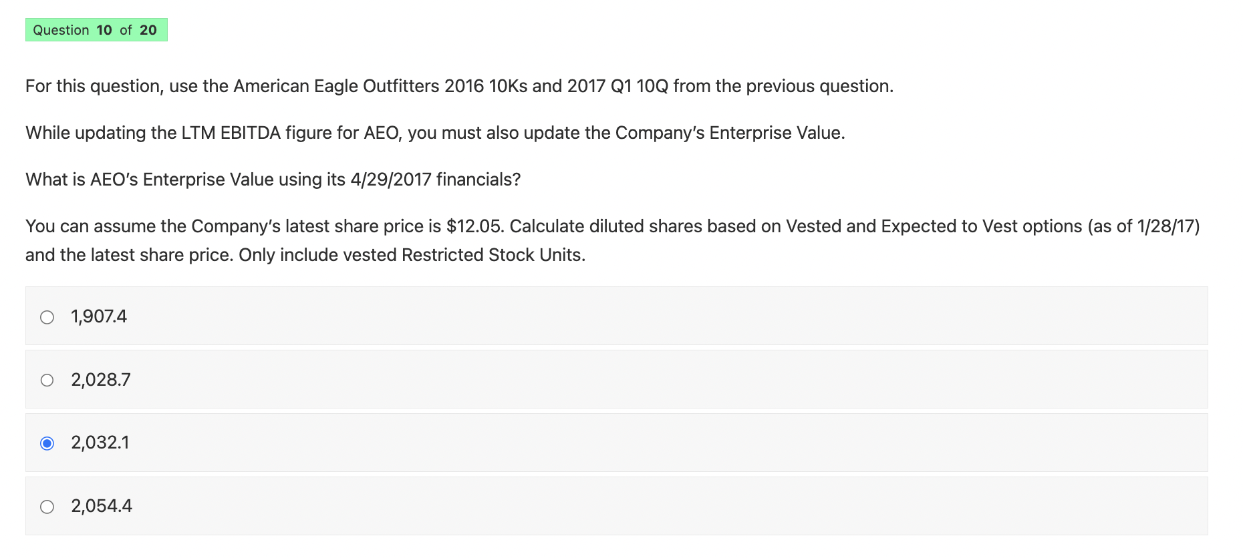
Task: Click the 2,054.4 answer label text
Action: click(x=102, y=506)
